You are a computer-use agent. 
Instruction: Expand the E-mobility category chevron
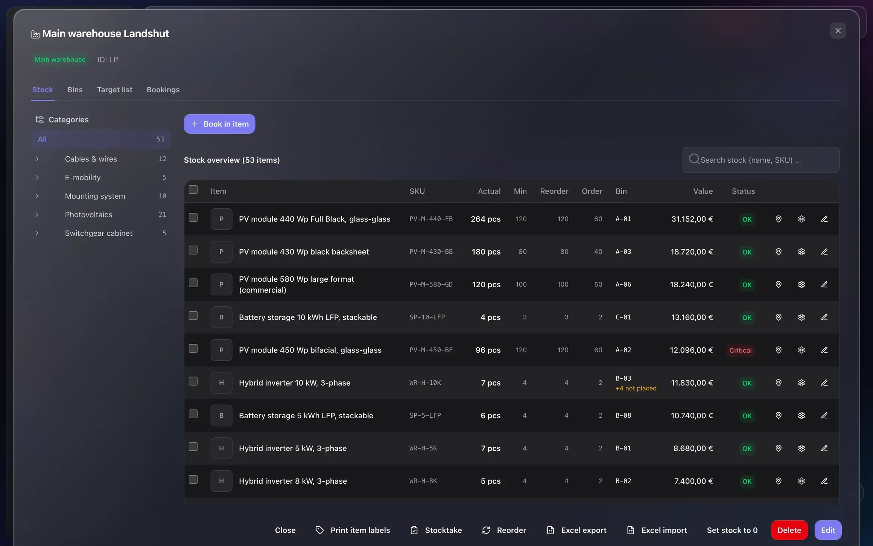point(37,177)
